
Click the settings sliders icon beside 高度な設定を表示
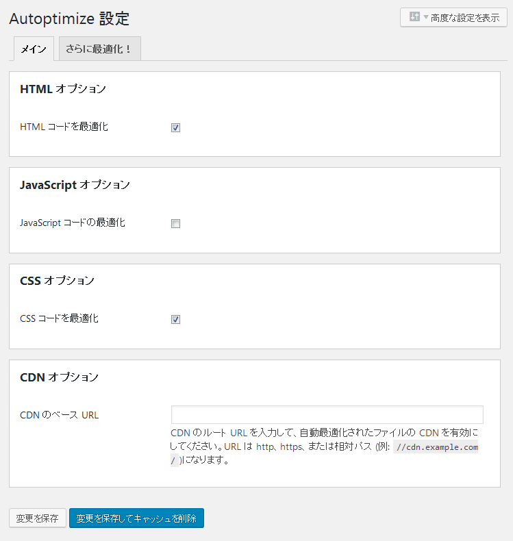414,16
